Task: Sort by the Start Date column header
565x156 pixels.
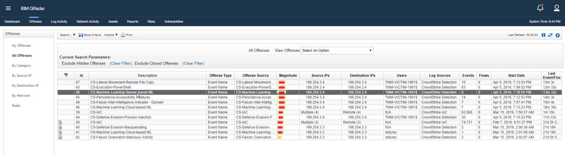Action: click(x=516, y=75)
